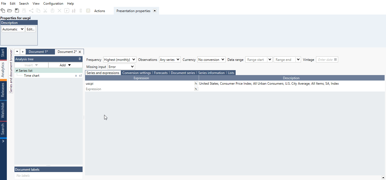Image resolution: width=386 pixels, height=180 pixels.
Task: Collapse the Presentation properties panel arrow
Action: [x=154, y=11]
